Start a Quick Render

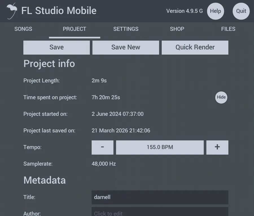coord(195,47)
